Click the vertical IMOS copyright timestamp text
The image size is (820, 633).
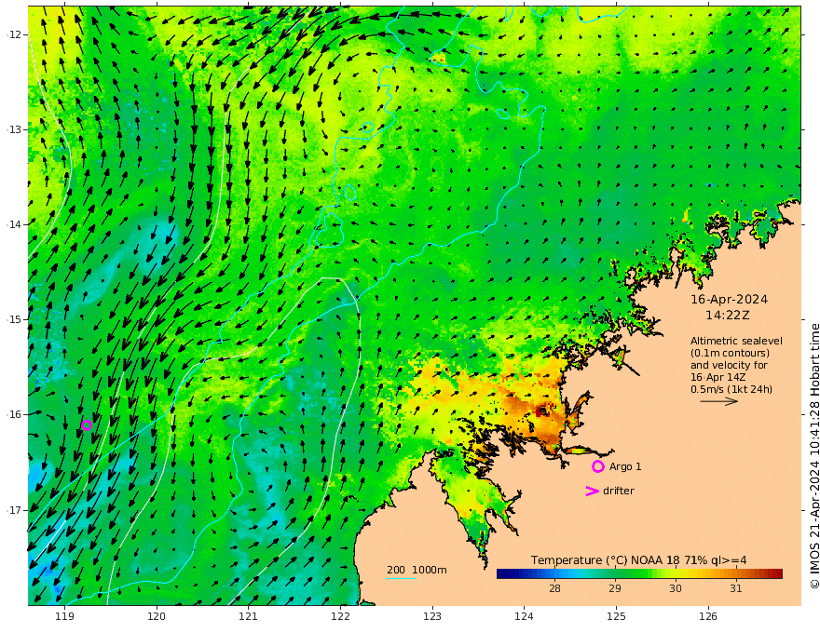coord(813,456)
